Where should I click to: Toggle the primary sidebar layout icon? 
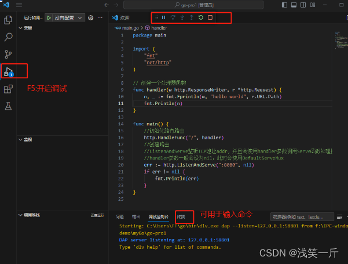click(x=284, y=5)
